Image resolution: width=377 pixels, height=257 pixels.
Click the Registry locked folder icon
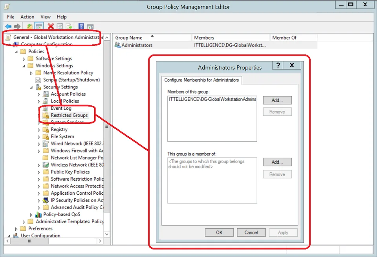(46, 130)
